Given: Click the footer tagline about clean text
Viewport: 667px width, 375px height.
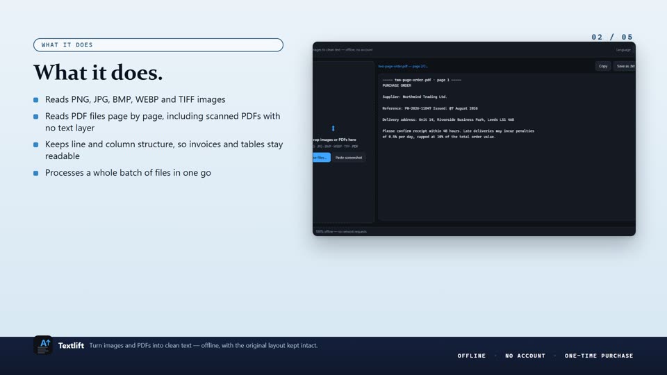Looking at the screenshot, I should click(x=204, y=345).
